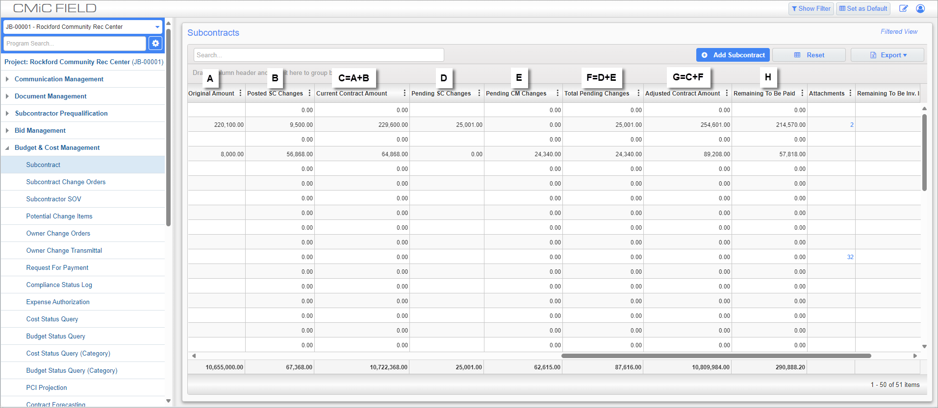The image size is (938, 408).
Task: Select cell with value 254,601.00
Action: 687,125
